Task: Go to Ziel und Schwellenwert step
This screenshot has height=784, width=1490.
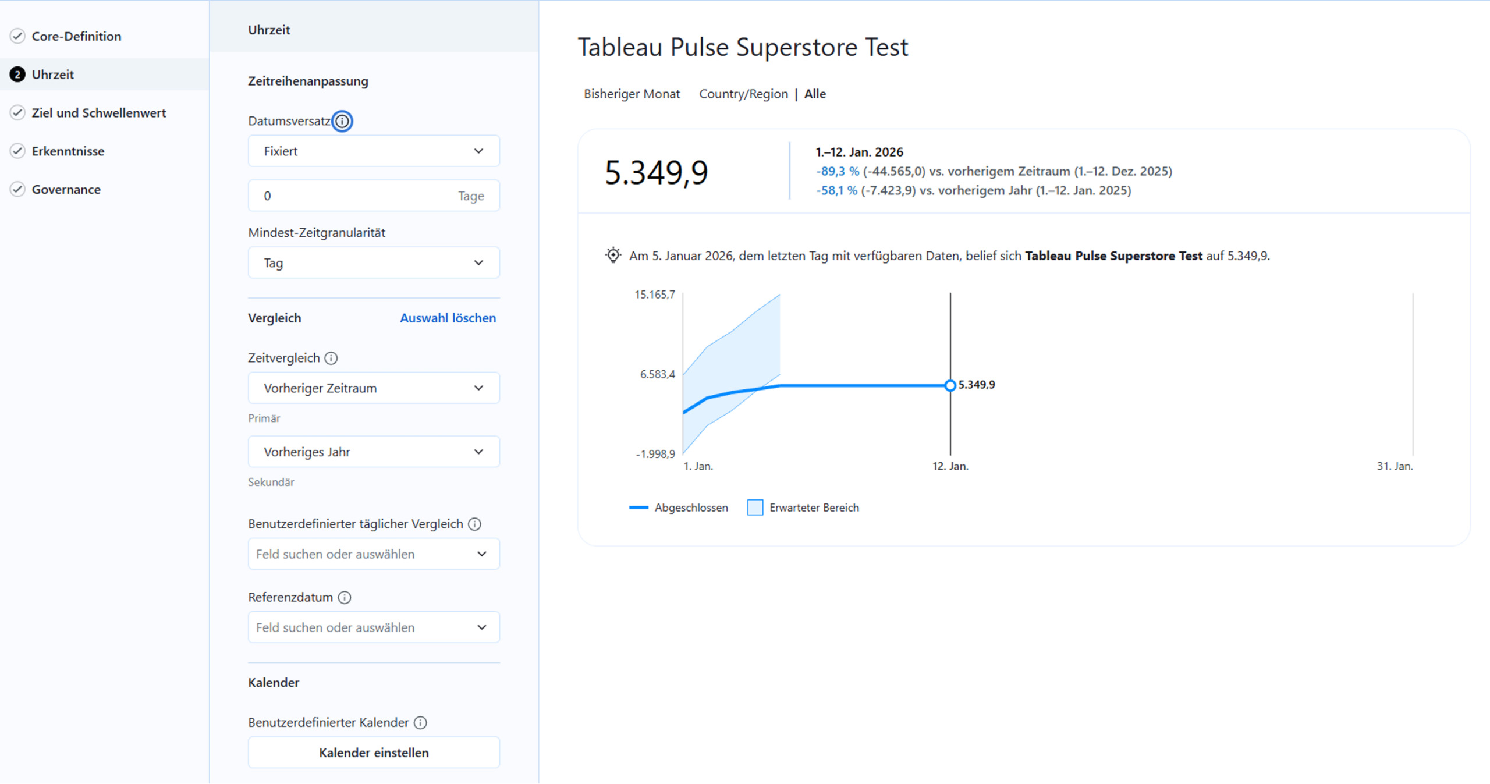Action: click(x=98, y=113)
